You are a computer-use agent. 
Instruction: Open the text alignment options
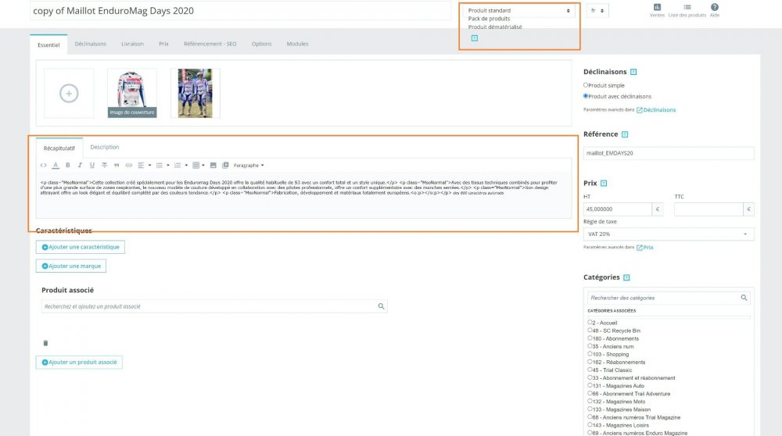[141, 166]
